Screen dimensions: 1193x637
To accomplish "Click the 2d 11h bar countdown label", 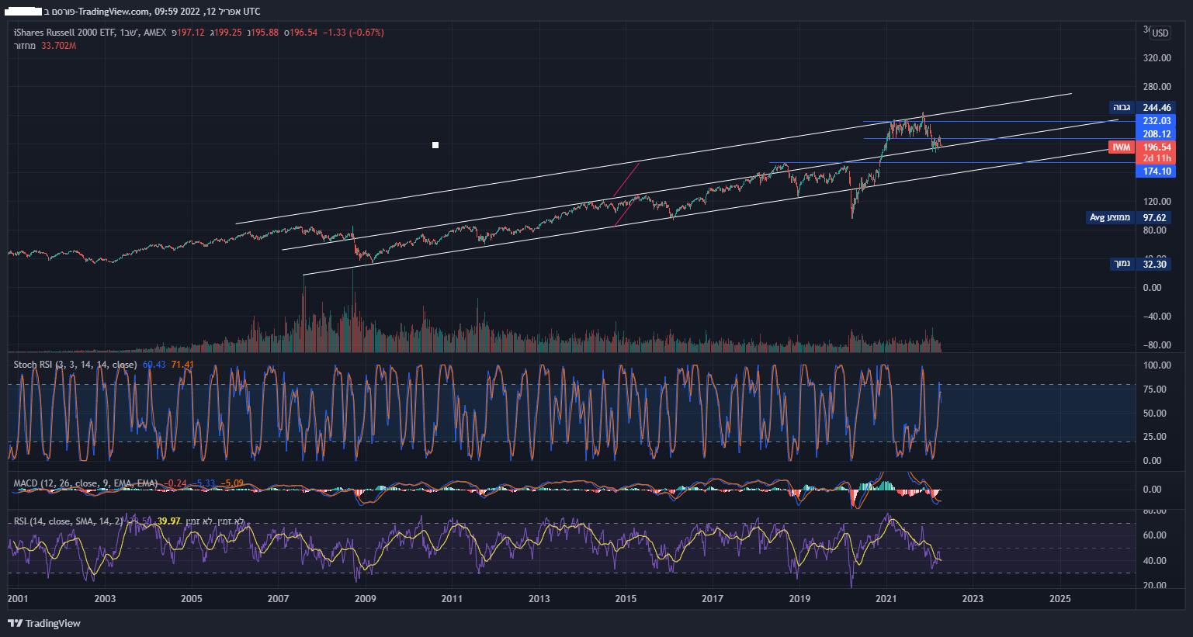I will pos(1157,158).
